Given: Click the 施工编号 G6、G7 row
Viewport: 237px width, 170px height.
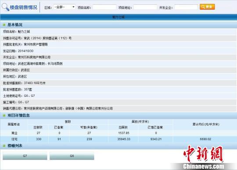Looking at the screenshot, I should [118, 102].
